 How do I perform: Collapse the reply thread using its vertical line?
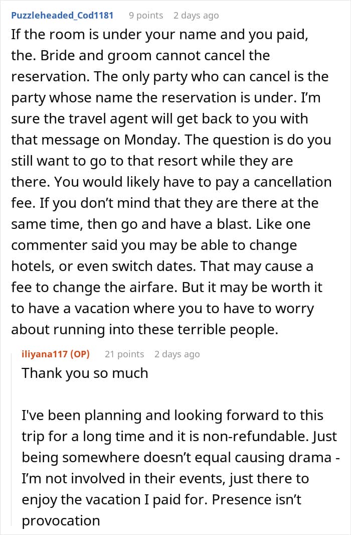point(12,438)
